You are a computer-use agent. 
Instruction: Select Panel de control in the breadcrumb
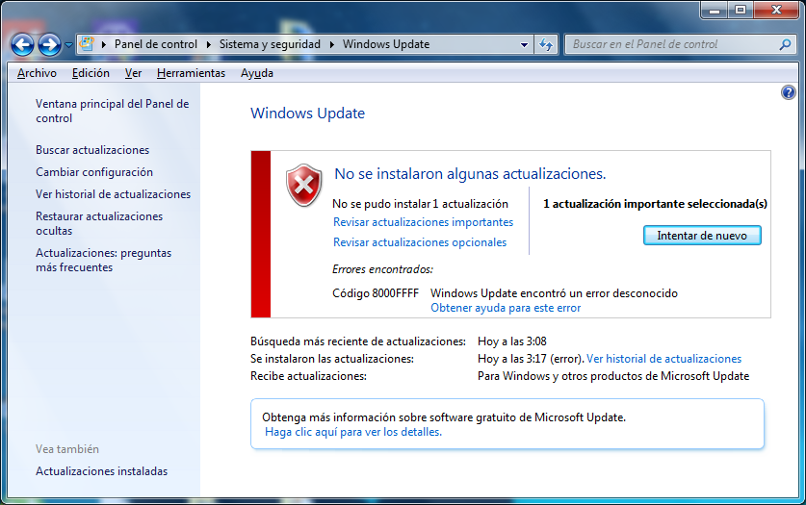click(156, 44)
